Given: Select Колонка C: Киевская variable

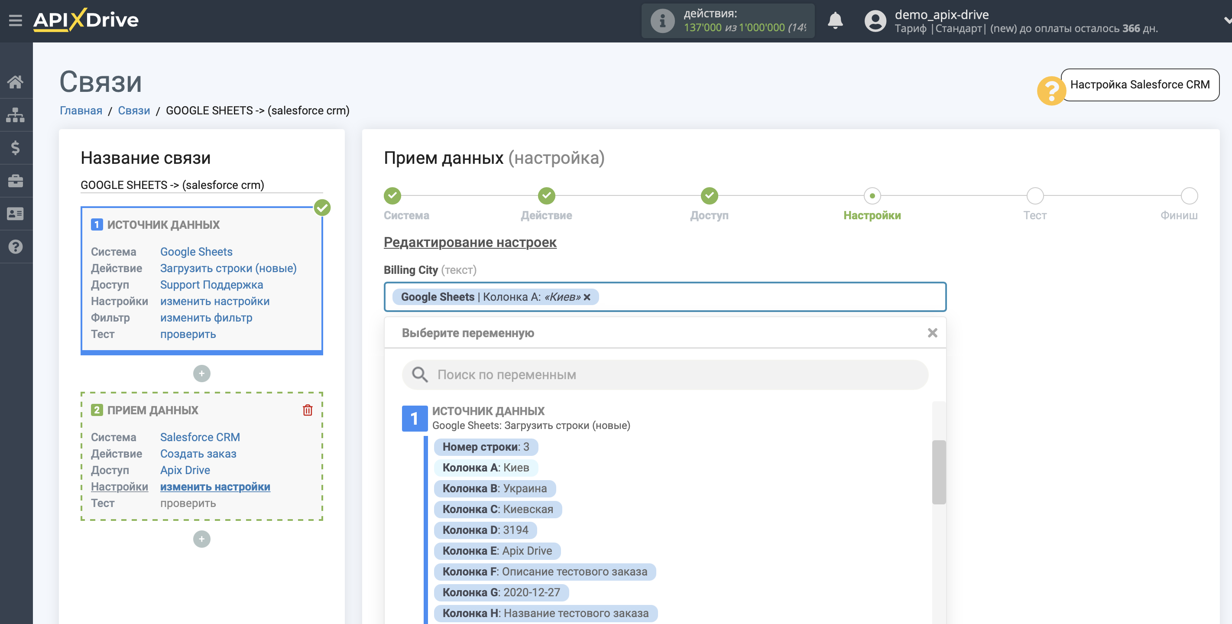Looking at the screenshot, I should coord(498,509).
